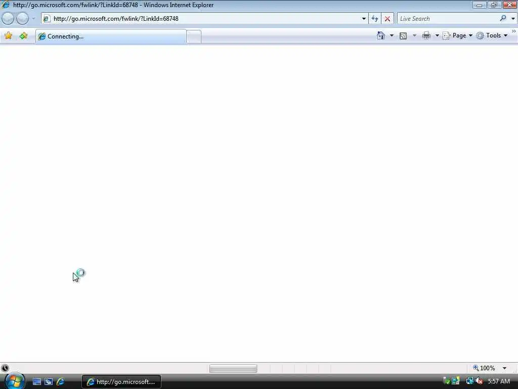Launch Internet Explorer from quick launch

(x=61, y=382)
